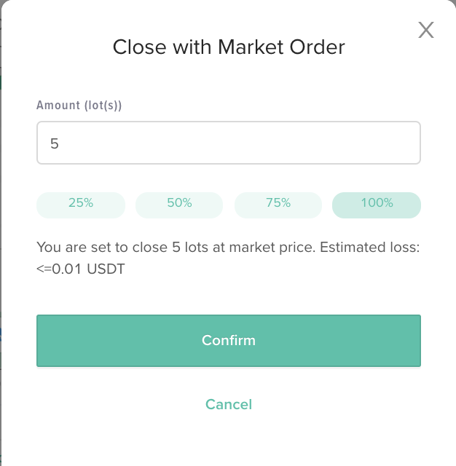Select the 25% amount preset

pyautogui.click(x=81, y=205)
